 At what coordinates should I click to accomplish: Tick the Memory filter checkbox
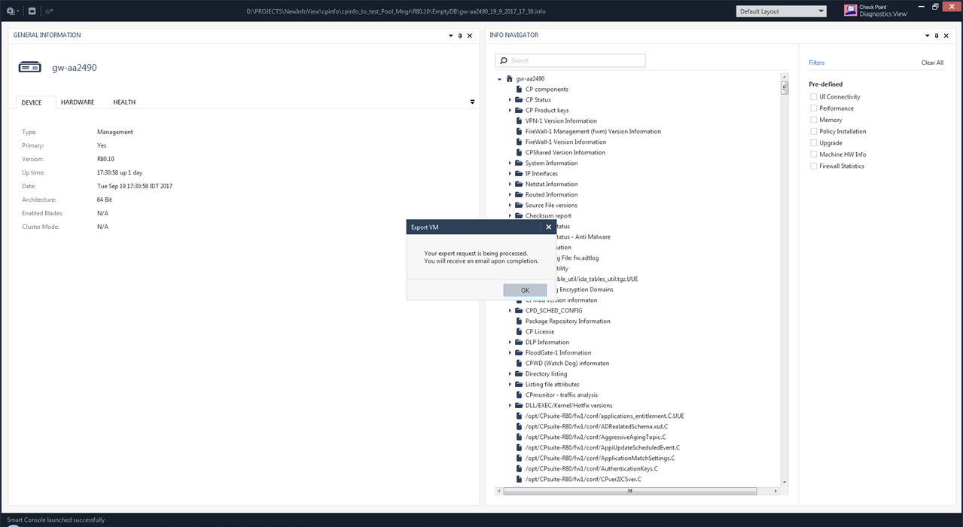(x=813, y=120)
